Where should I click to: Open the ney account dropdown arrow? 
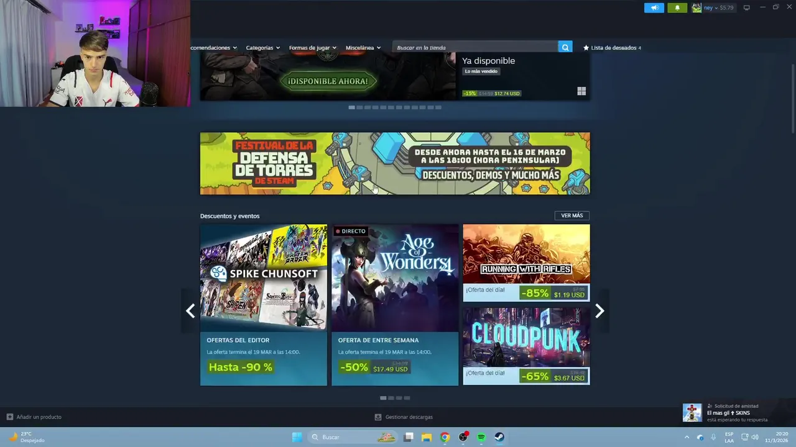(716, 8)
